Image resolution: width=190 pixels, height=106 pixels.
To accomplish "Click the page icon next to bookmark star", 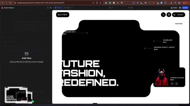I will 97,3.
